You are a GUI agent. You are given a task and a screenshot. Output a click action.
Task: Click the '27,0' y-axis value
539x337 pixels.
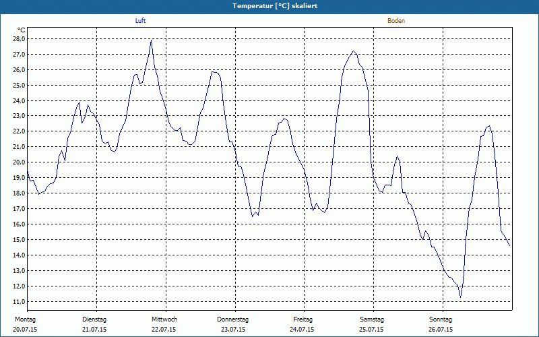[19, 55]
